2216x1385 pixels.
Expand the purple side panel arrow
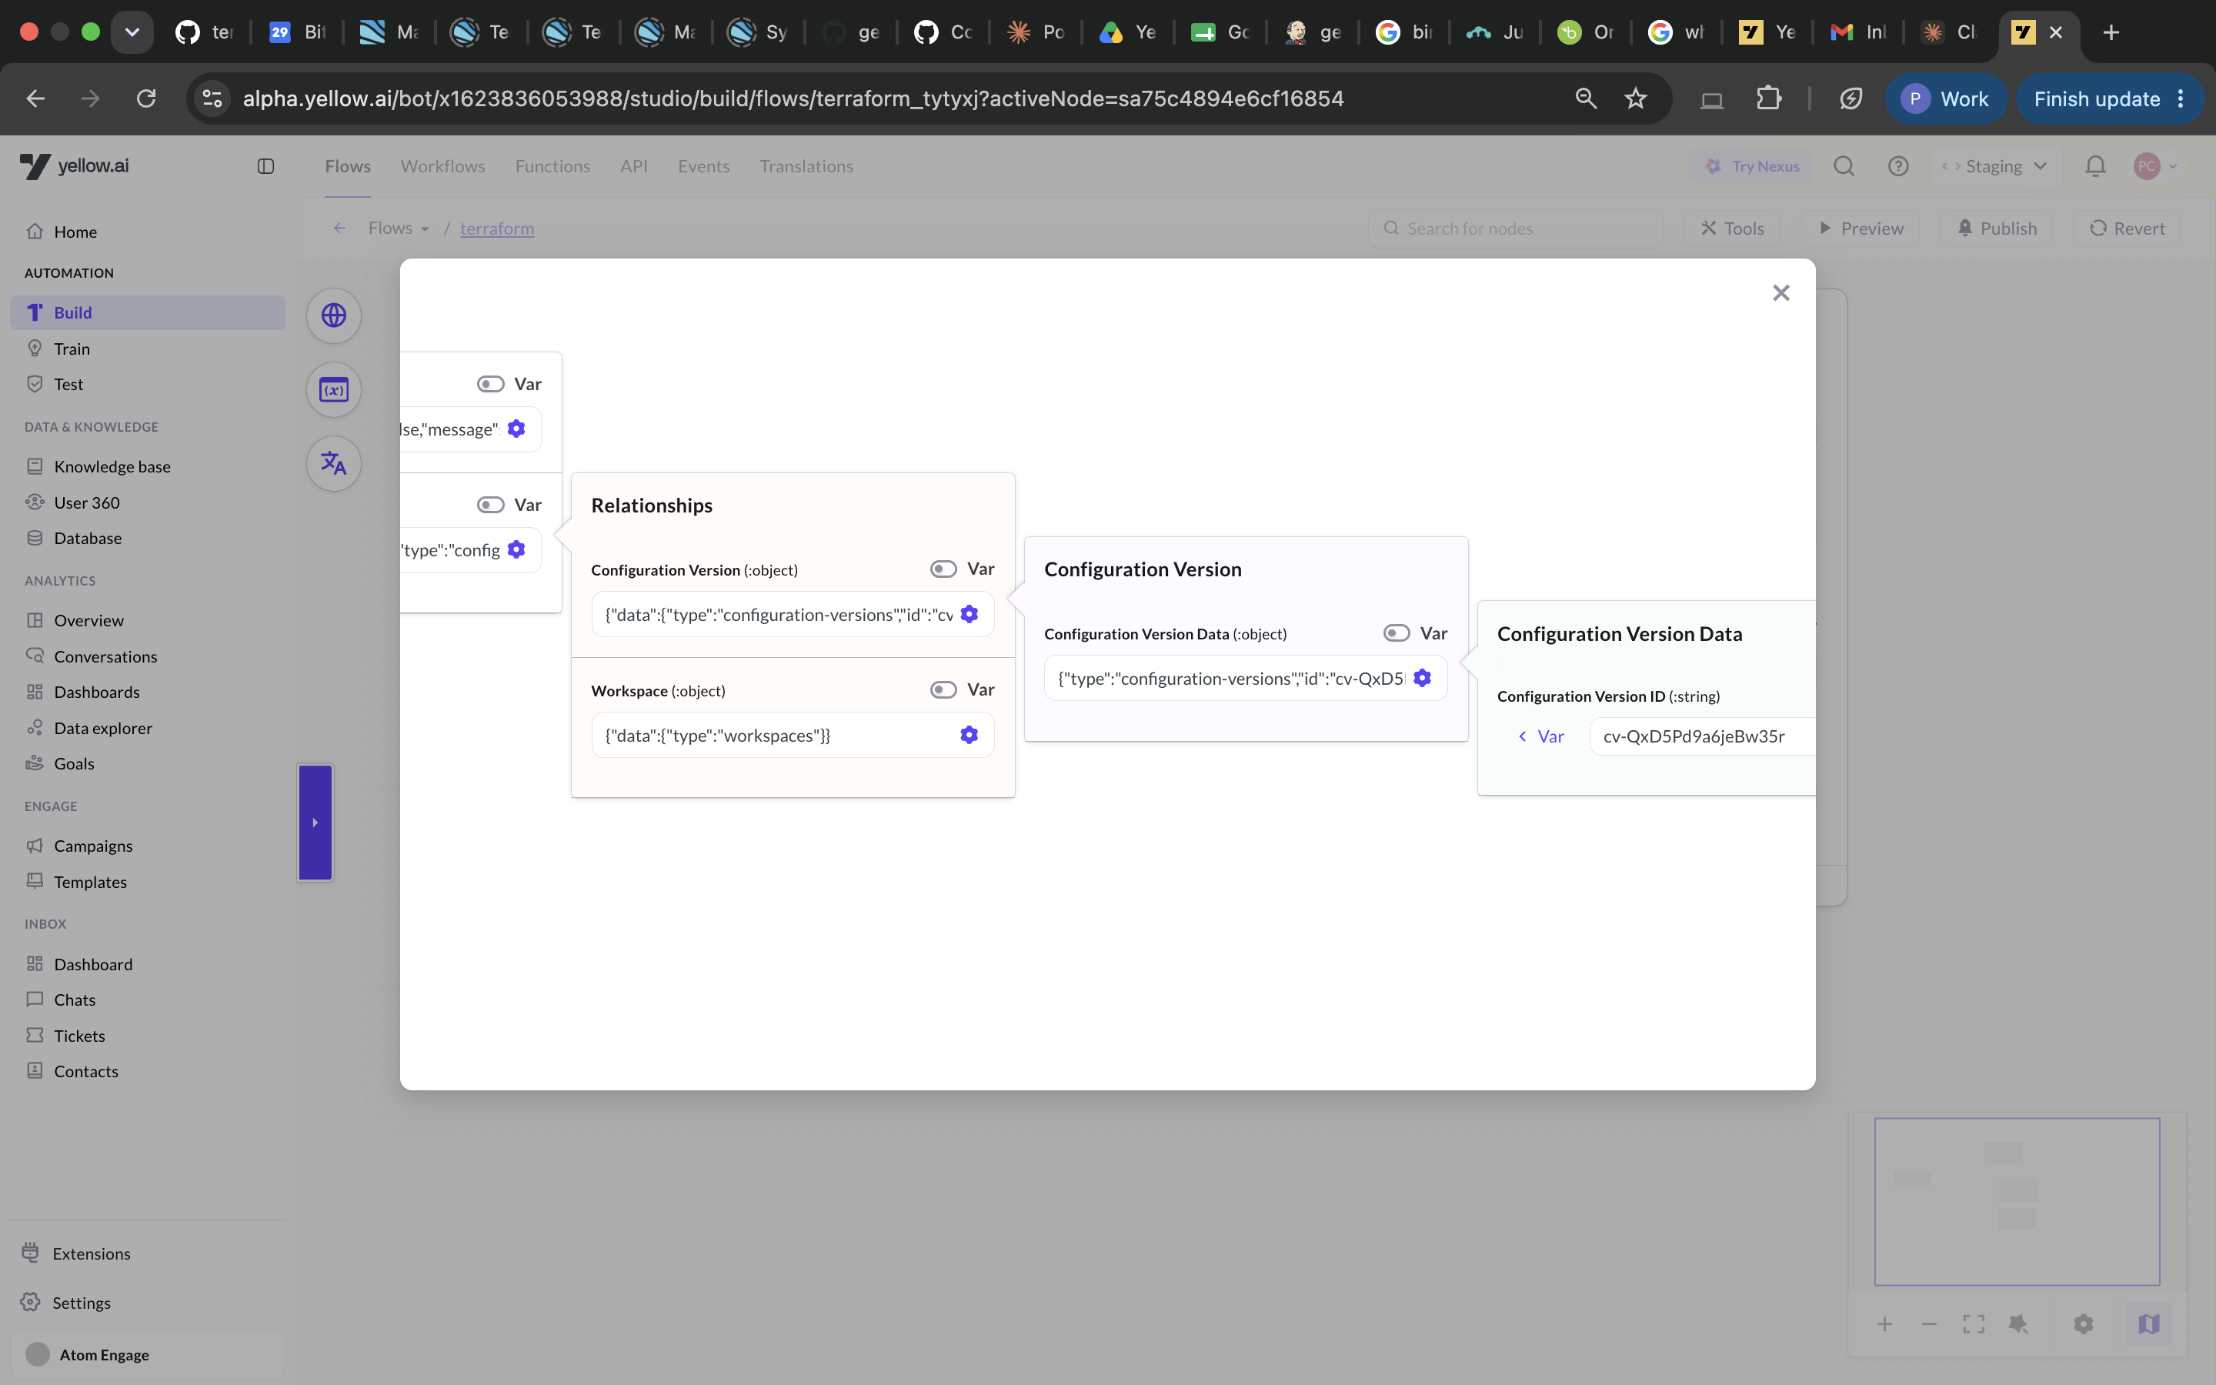tap(315, 823)
